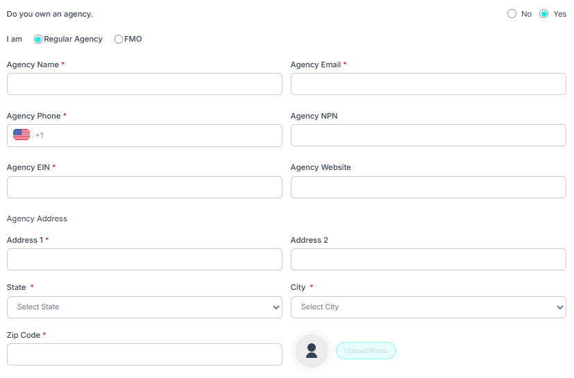The width and height of the screenshot is (574, 378).
Task: Focus the Zip Code text box
Action: click(144, 354)
